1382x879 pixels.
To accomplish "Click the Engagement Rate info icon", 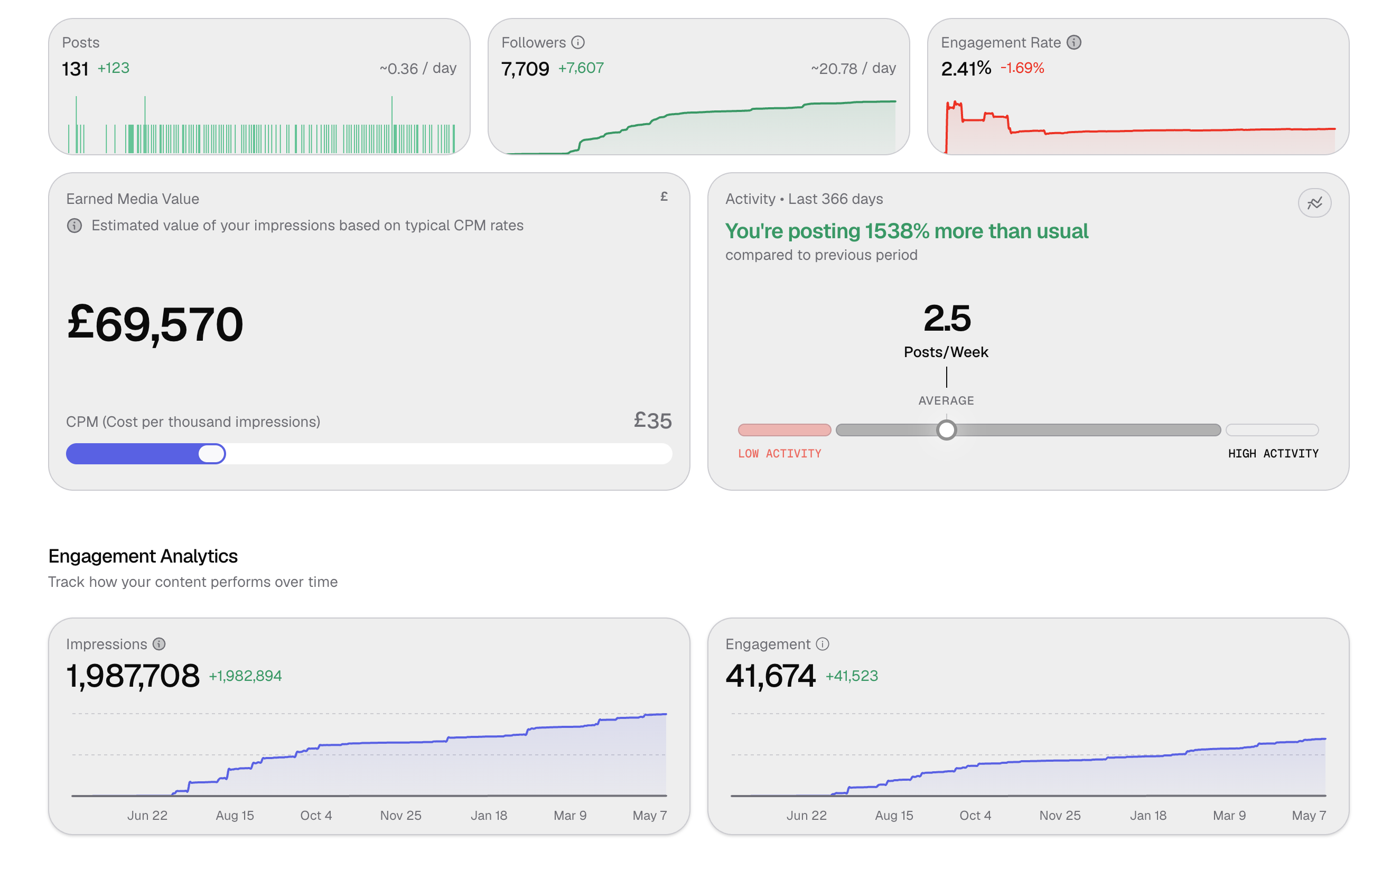I will (1074, 42).
